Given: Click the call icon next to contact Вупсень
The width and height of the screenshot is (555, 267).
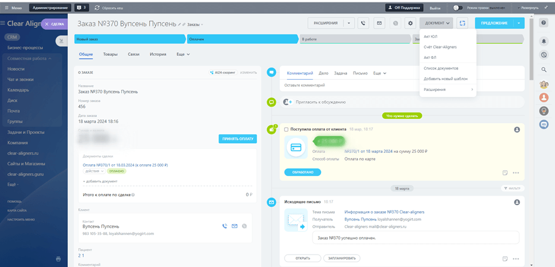Looking at the screenshot, I should coord(225,226).
